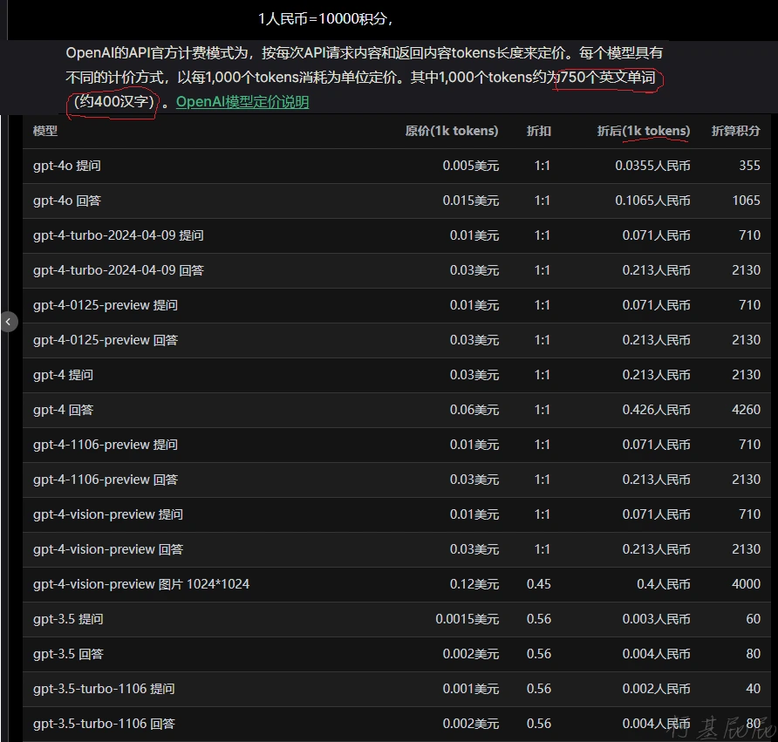Select the 0.0355人民币 discounted price
Image resolution: width=778 pixels, height=742 pixels.
pyautogui.click(x=653, y=166)
